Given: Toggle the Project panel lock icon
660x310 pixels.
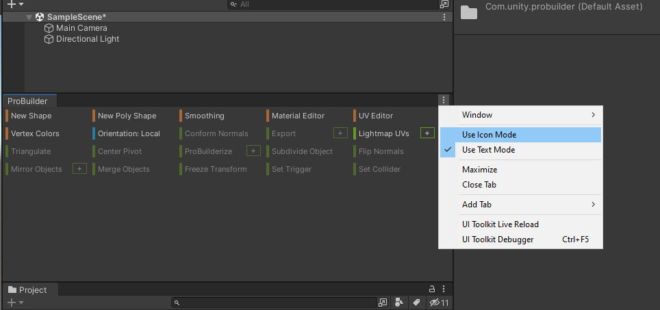Looking at the screenshot, I should 431,289.
